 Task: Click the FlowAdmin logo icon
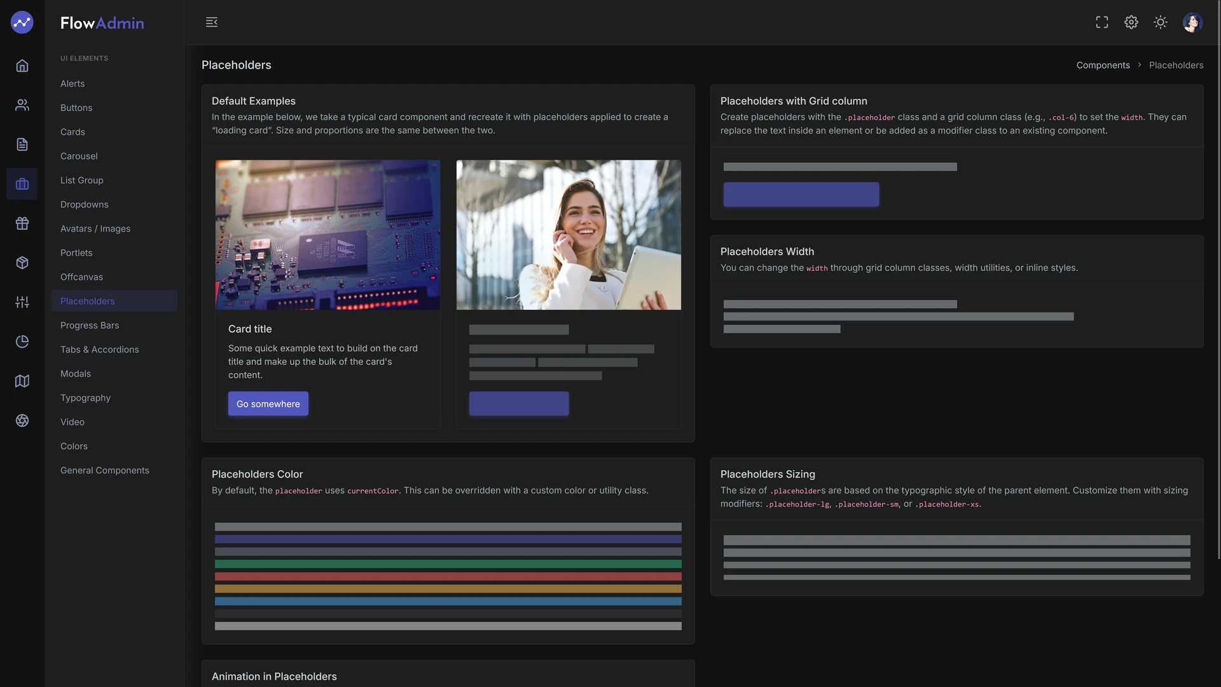tap(22, 22)
